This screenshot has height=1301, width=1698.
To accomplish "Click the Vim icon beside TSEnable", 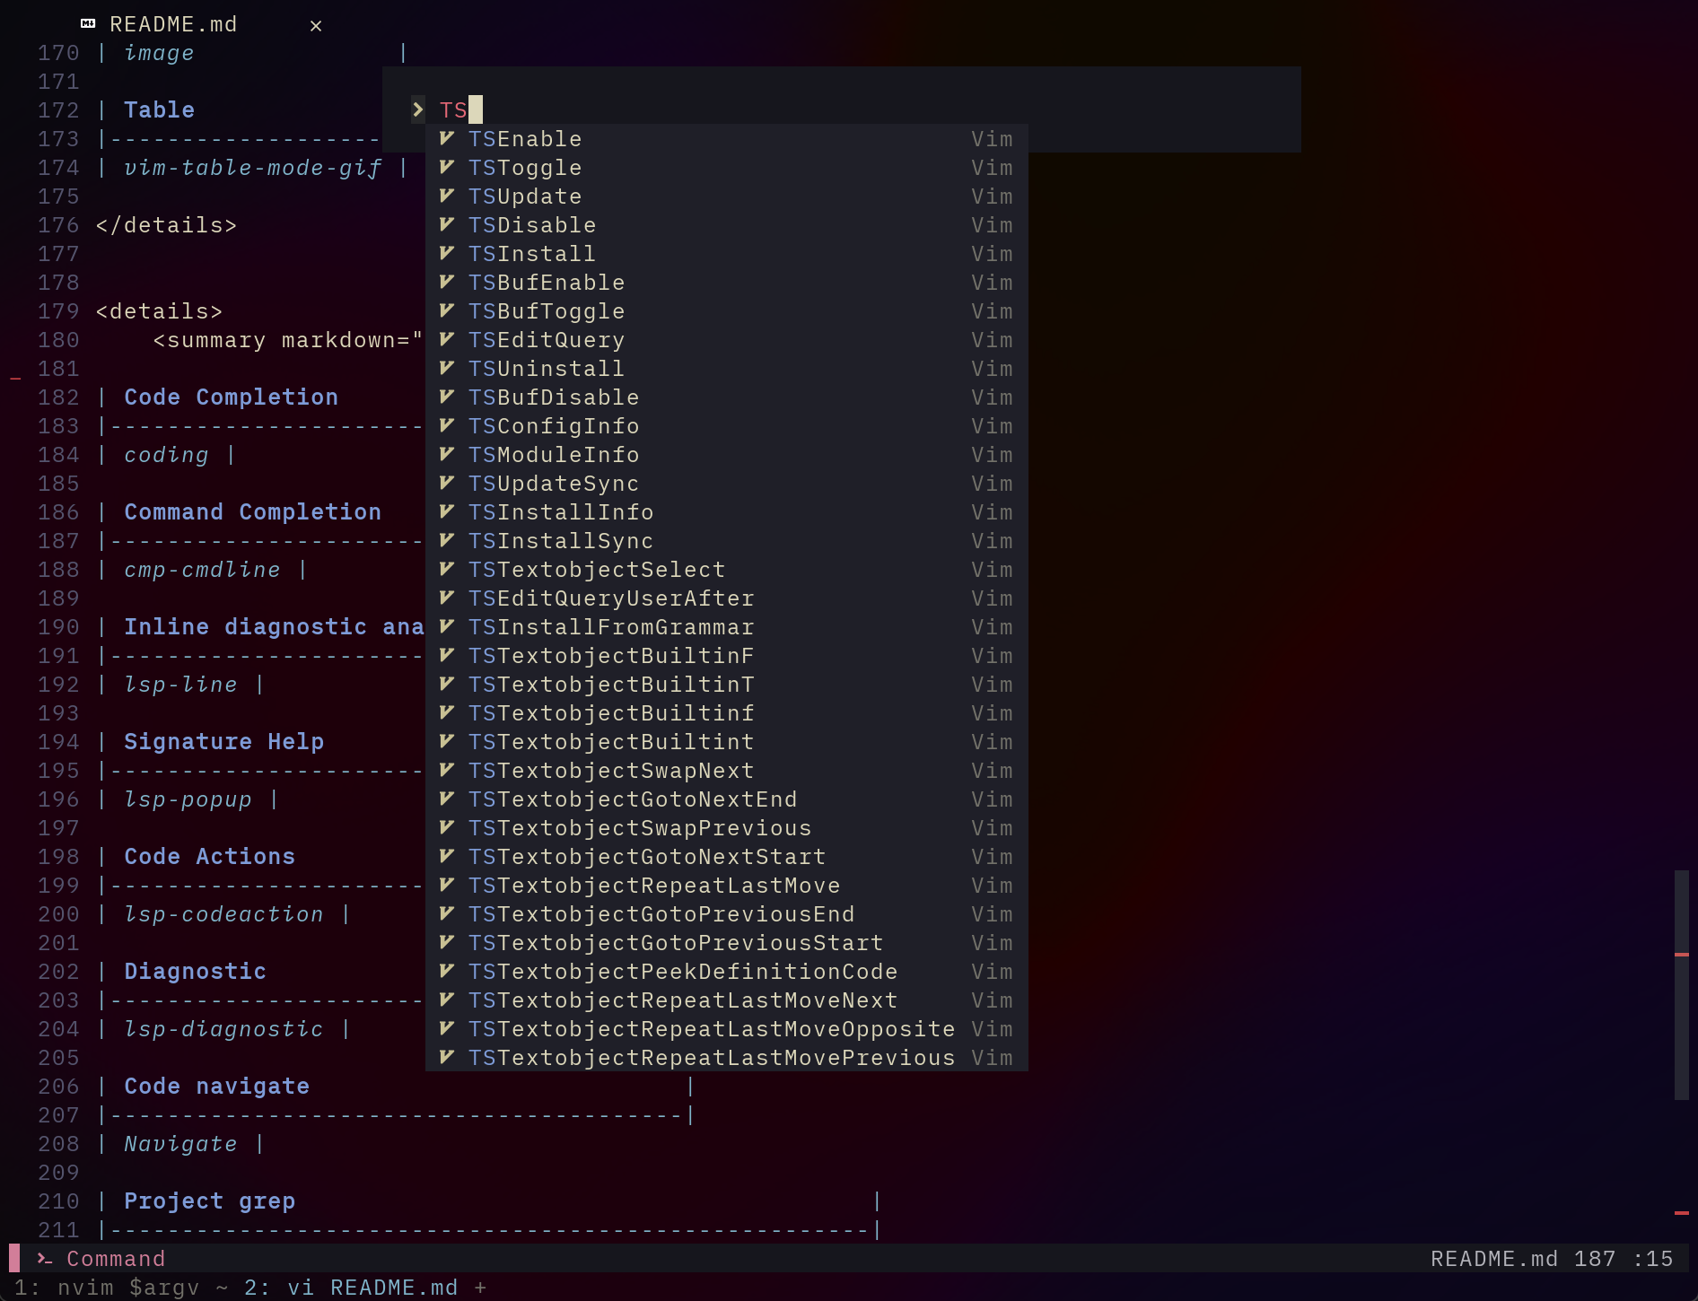I will coord(447,138).
